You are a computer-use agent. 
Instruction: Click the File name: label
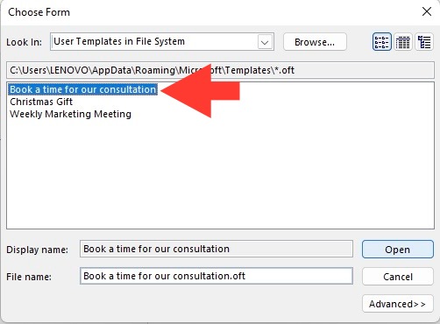click(29, 277)
